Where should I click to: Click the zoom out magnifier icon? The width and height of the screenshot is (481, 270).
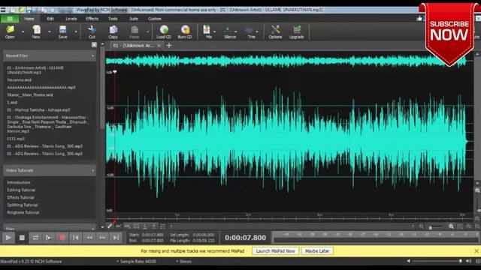[422, 226]
